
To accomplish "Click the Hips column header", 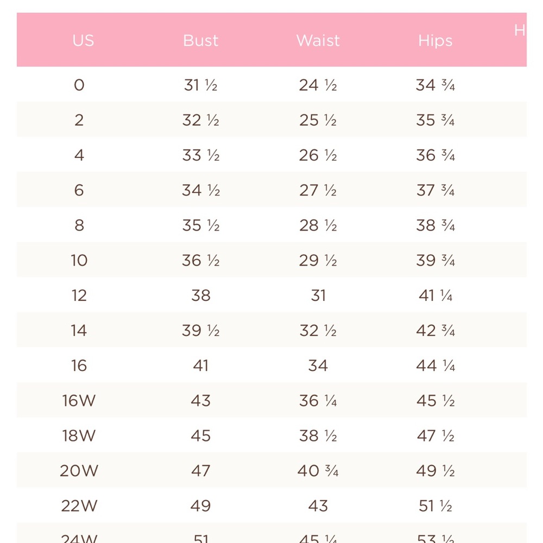I will click(x=435, y=41).
